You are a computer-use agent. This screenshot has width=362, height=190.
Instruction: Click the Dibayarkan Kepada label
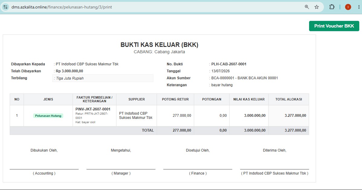[x=28, y=64]
